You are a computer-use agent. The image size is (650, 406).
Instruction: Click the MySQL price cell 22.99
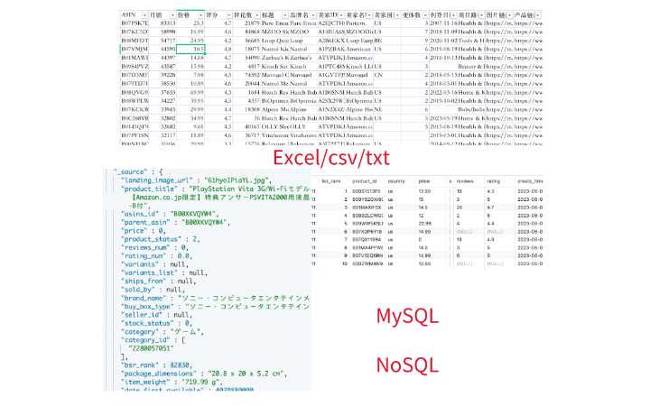424,224
